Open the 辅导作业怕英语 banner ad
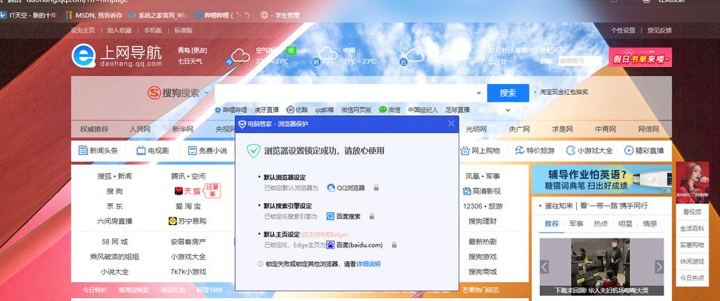Screen dimensions: 720x301 tap(602, 179)
